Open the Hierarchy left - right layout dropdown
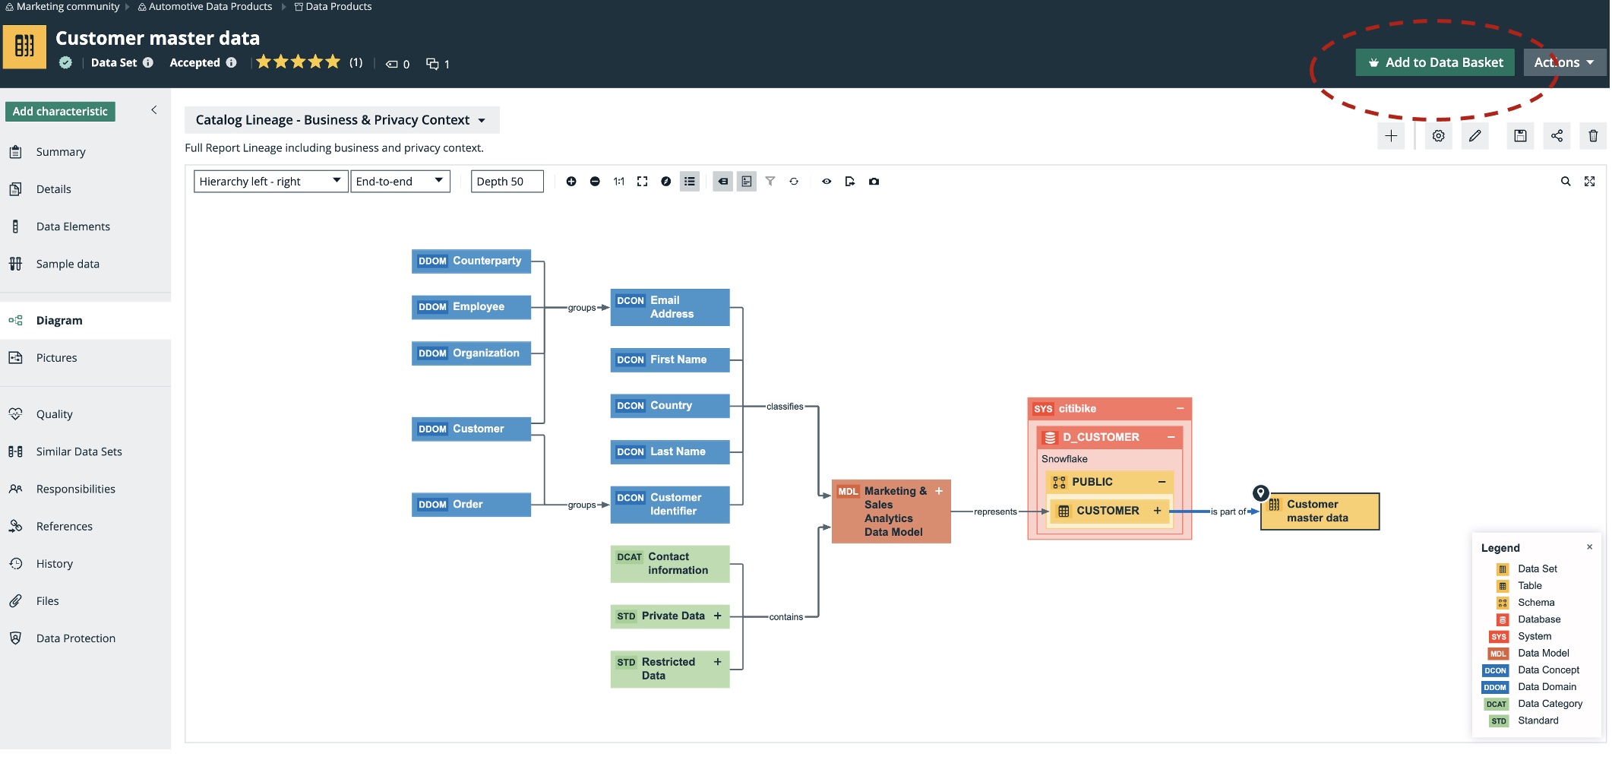Screen dimensions: 1612x760 [x=270, y=182]
